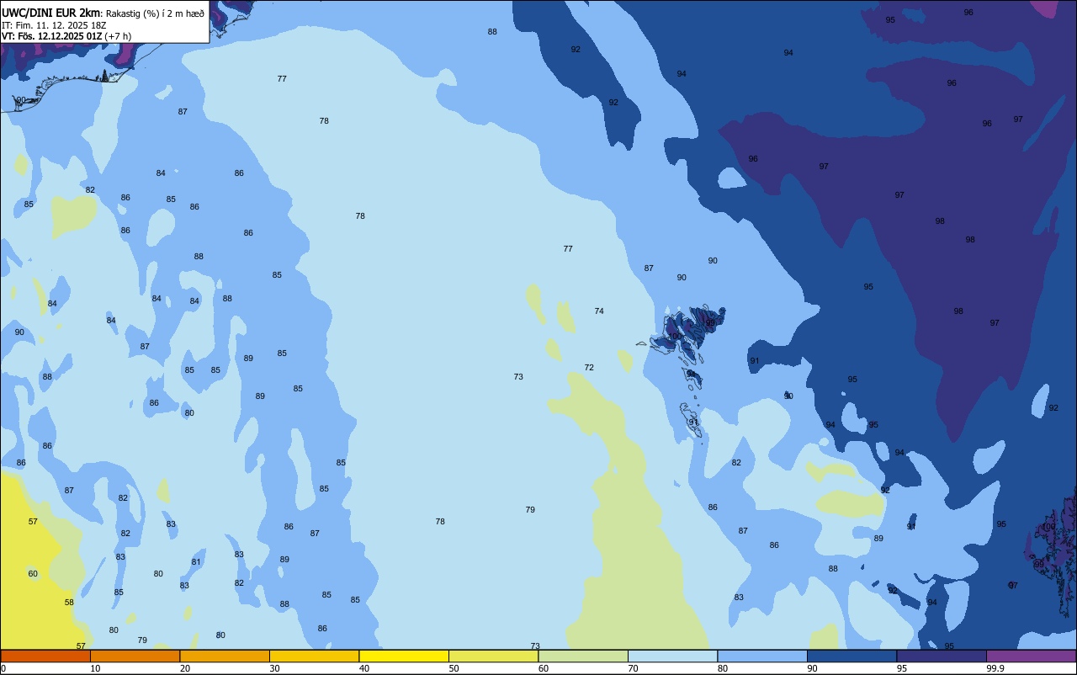The width and height of the screenshot is (1077, 675).
Task: Click the '20' color scale tick label
Action: click(x=185, y=668)
